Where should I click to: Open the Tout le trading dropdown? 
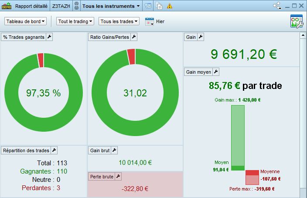(x=75, y=21)
